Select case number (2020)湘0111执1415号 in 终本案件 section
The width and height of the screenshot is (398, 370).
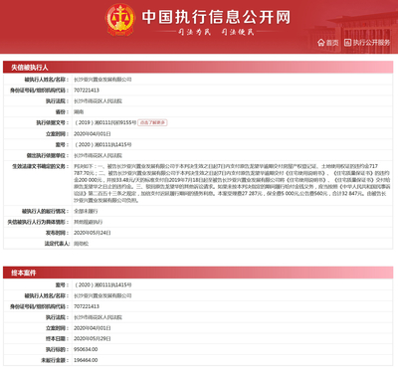(x=103, y=284)
